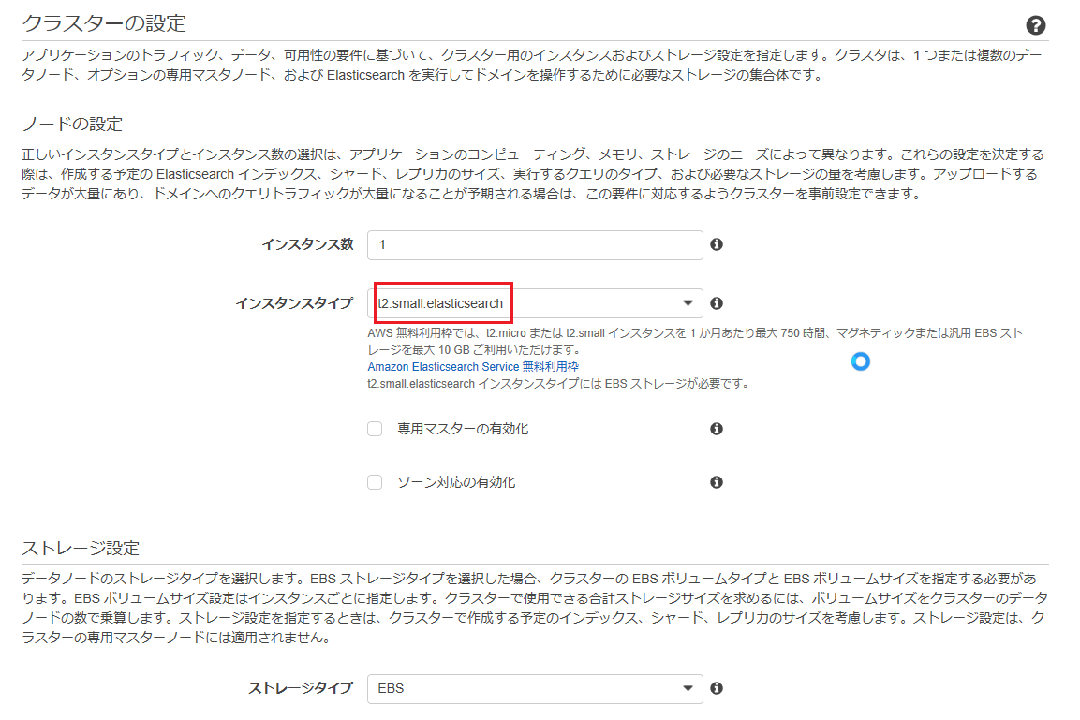
Task: Click inside the インスタンス数 input field
Action: click(534, 245)
